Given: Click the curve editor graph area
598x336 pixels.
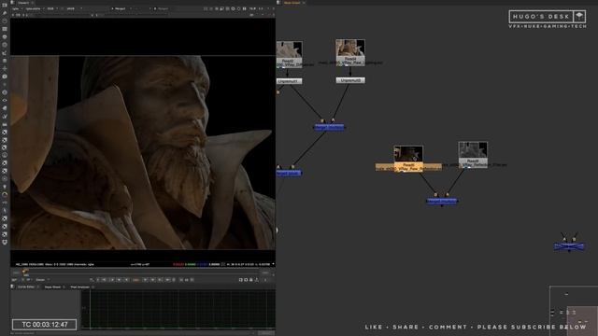Looking at the screenshot, I should pyautogui.click(x=178, y=309).
